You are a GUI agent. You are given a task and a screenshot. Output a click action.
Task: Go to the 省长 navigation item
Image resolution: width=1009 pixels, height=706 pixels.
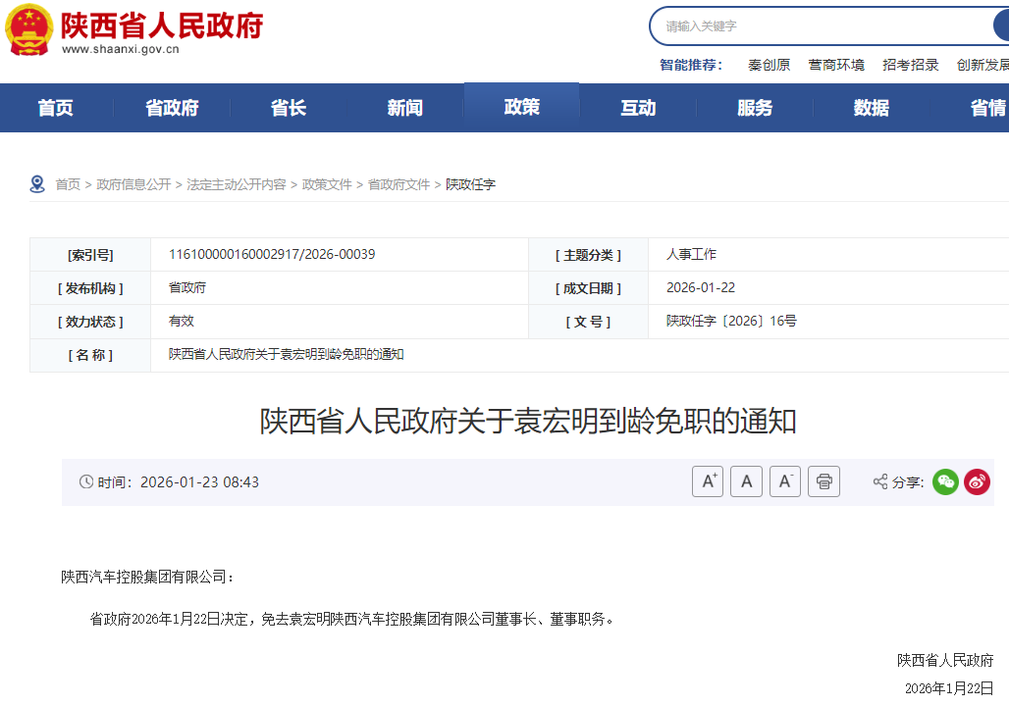pos(288,108)
